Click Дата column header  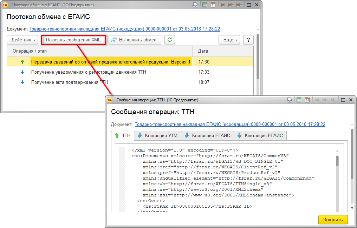click(x=223, y=51)
